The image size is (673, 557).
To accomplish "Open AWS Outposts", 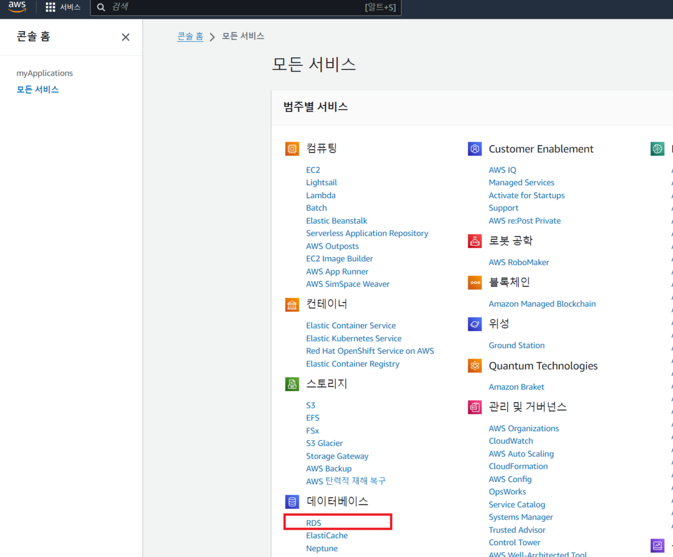I will (x=332, y=246).
